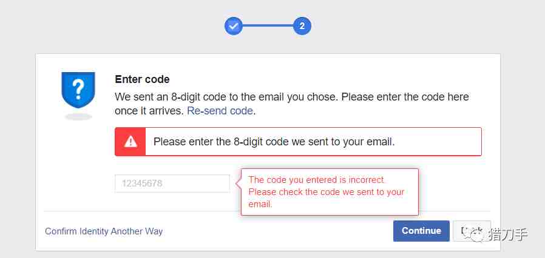
Task: Click the gray shadow beneath the shield
Action: pos(78,117)
